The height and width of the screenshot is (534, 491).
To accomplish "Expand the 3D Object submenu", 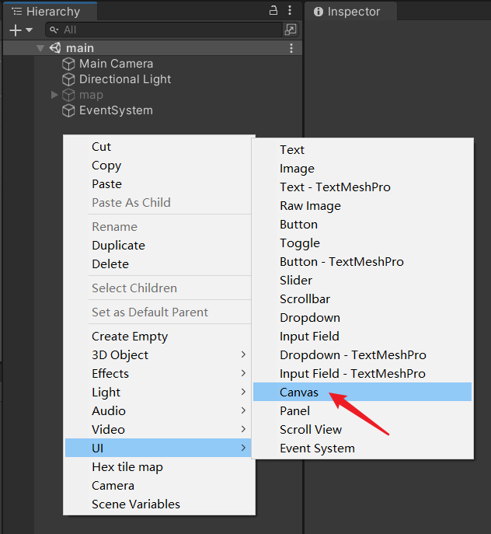I will pos(158,355).
